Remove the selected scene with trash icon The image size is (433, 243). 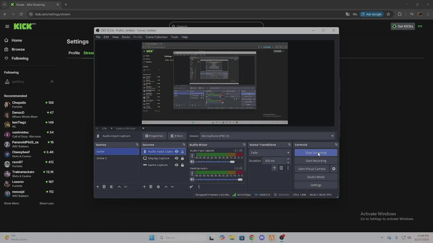(x=104, y=187)
